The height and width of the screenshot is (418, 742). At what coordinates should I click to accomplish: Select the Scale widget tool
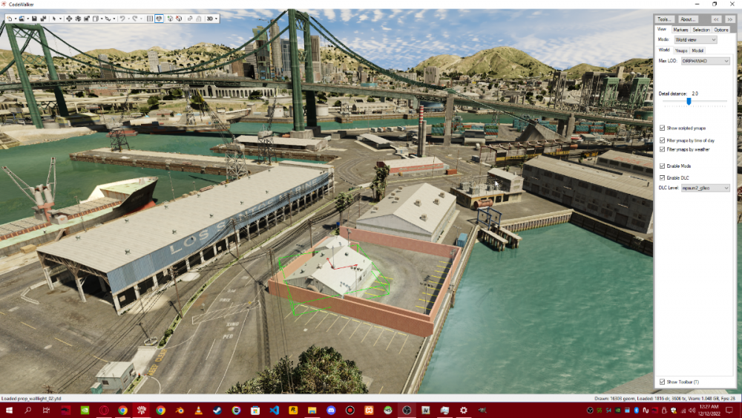pyautogui.click(x=86, y=19)
